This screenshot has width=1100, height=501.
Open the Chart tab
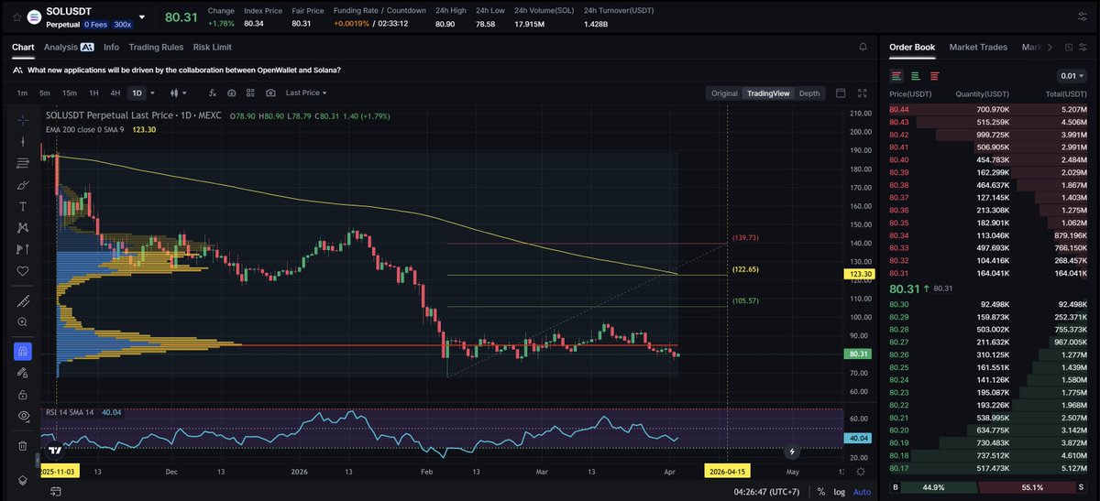click(23, 47)
